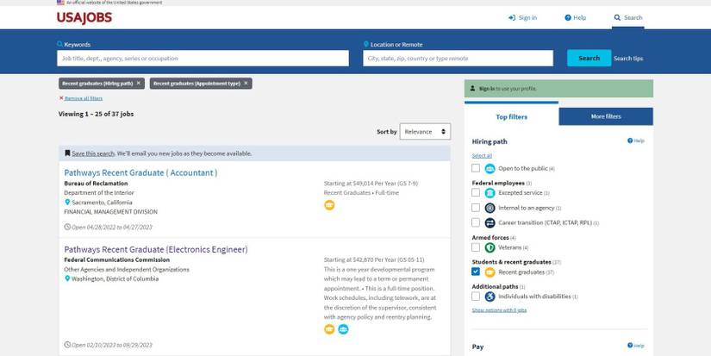Click the Starting at $49,014 Per Year text

[371, 184]
